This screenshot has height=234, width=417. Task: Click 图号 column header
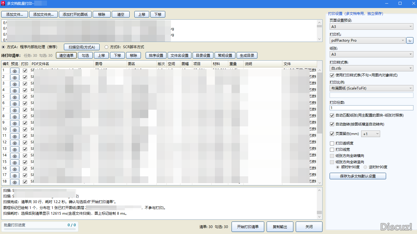[111, 64]
